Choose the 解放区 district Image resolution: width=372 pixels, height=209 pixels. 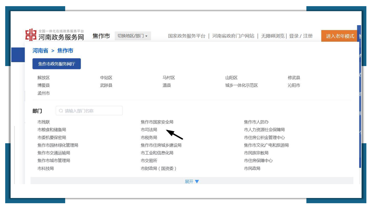tap(44, 78)
